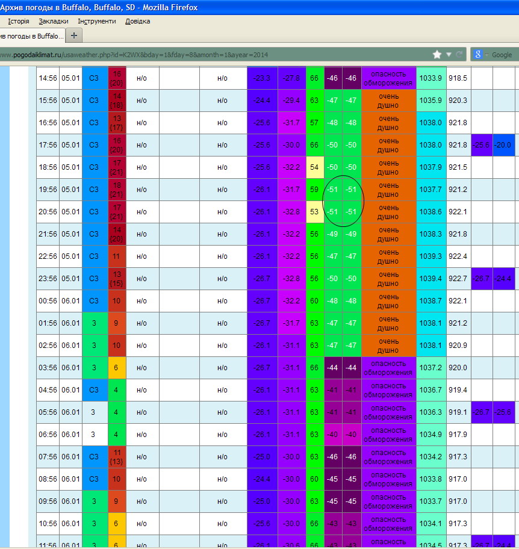
Task: Click wind direction З in 06:56 row
Action: coord(94,435)
